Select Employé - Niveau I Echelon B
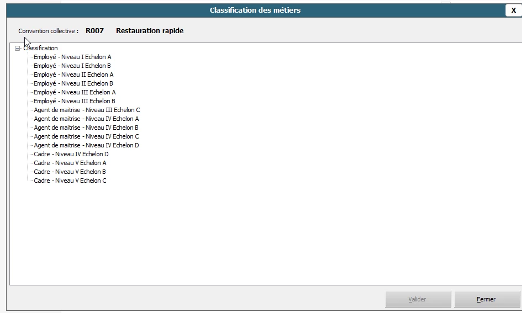This screenshot has width=522, height=313. [72, 66]
